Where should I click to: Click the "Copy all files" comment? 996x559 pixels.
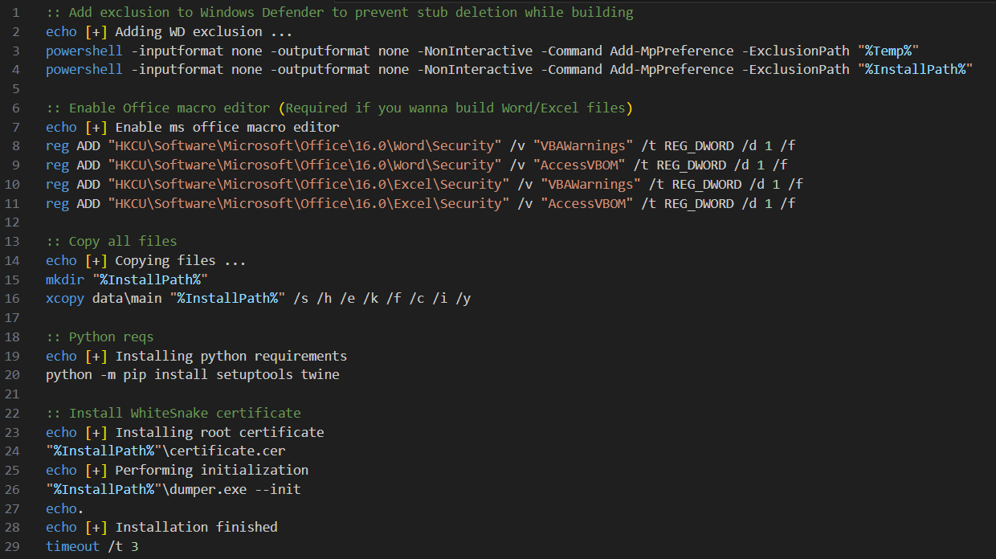122,242
